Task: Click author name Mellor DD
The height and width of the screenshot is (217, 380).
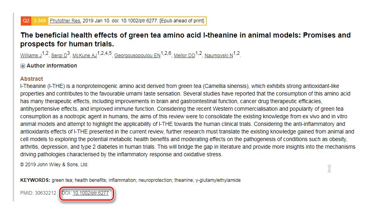Action: tap(184, 56)
